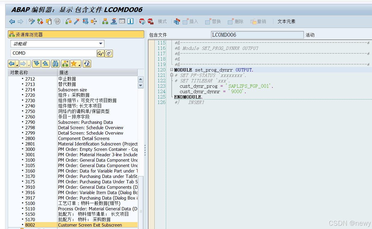Select screen 3916 Variable Item Data
The height and width of the screenshot is (229, 372).
point(73,192)
